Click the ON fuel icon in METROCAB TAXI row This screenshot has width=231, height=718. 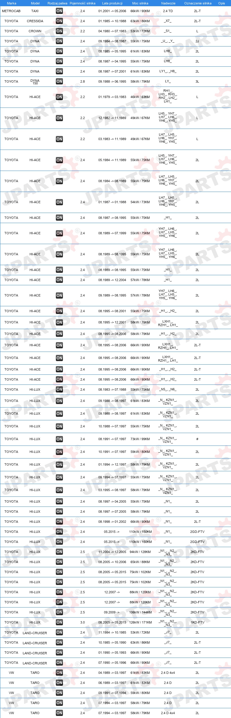(x=59, y=11)
